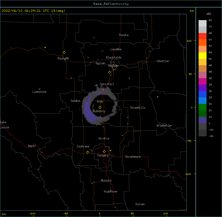222x217 pixels.
Task: Click the RedDeer city label
Action: click(113, 66)
